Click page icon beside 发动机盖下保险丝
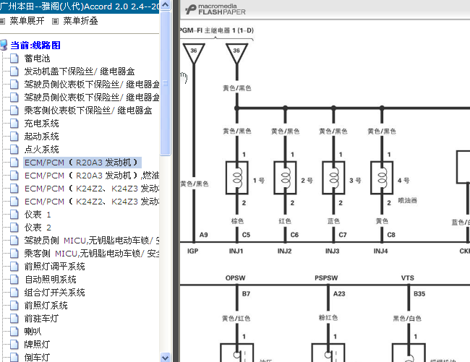The height and width of the screenshot is (362, 470). (14, 72)
